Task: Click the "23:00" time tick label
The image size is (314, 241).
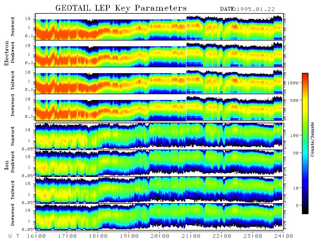Action: click(253, 236)
